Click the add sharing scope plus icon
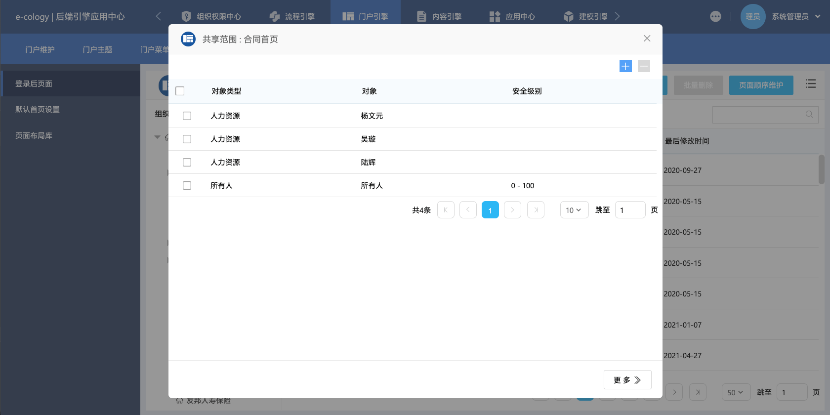 [x=625, y=66]
